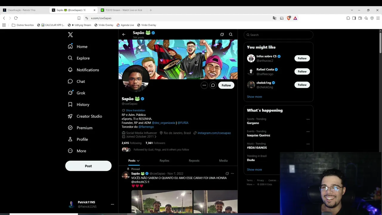Search this profile's posts with the magnifier icon
The image size is (382, 215).
pyautogui.click(x=231, y=34)
